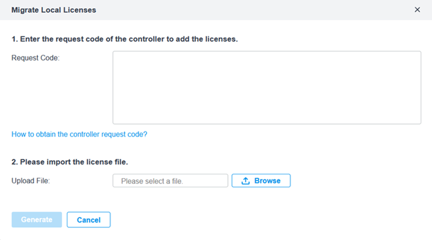Click the file path box under step 2
The width and height of the screenshot is (432, 240).
click(170, 181)
